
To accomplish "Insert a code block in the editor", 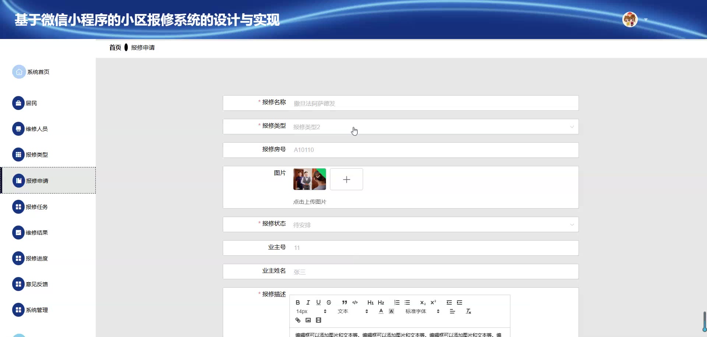I will 355,302.
